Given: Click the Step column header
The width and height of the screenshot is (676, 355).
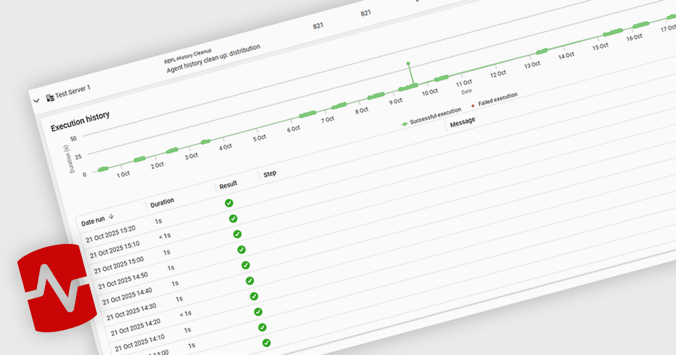Looking at the screenshot, I should (270, 174).
